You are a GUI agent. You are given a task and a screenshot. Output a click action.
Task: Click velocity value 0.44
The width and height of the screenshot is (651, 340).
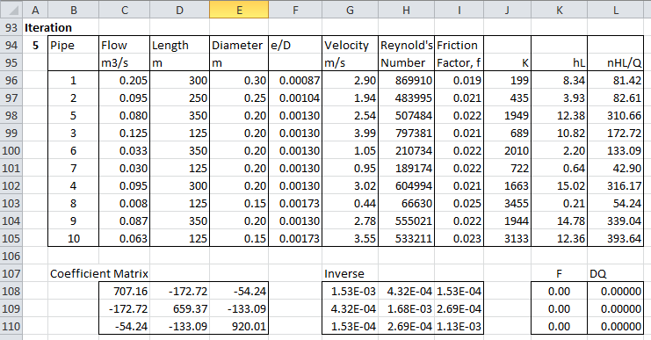[350, 203]
